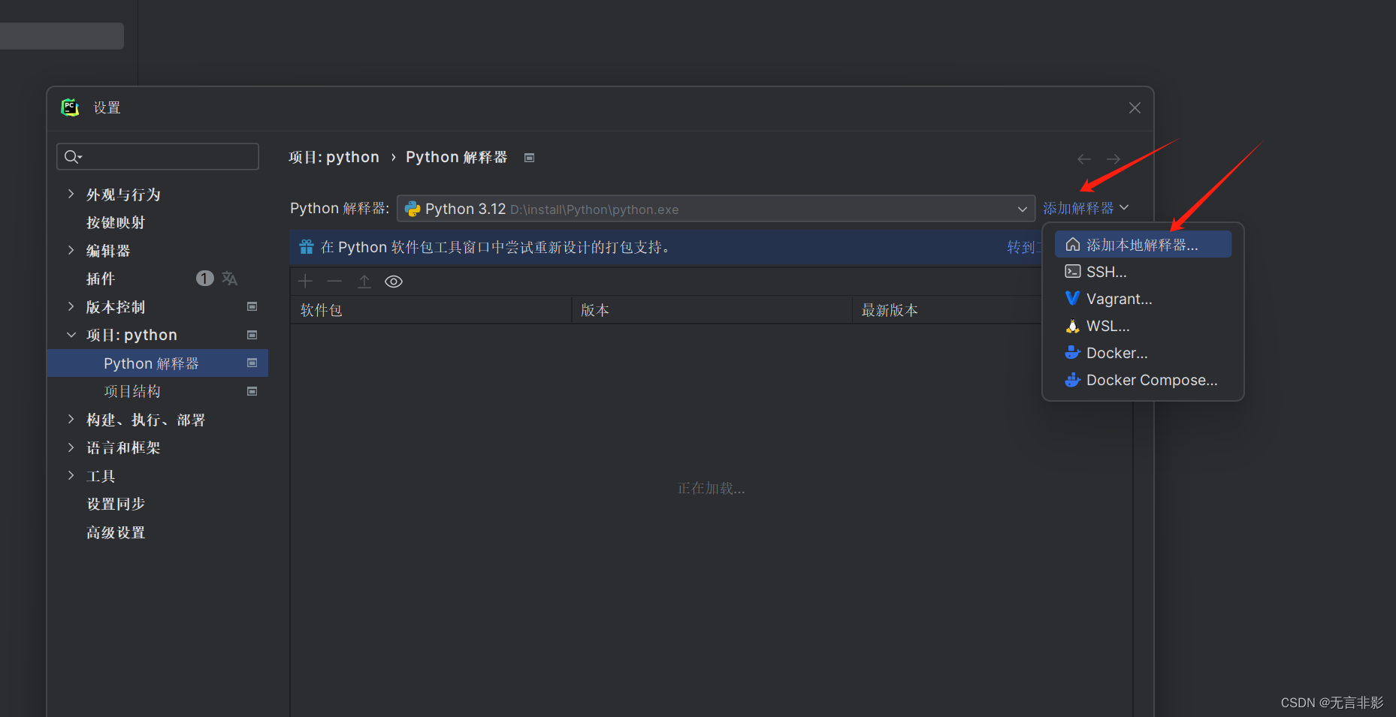Expand the 版本控制 section

71,306
